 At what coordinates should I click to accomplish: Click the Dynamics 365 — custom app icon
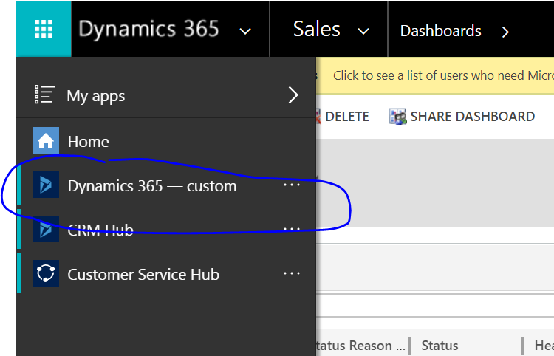46,185
